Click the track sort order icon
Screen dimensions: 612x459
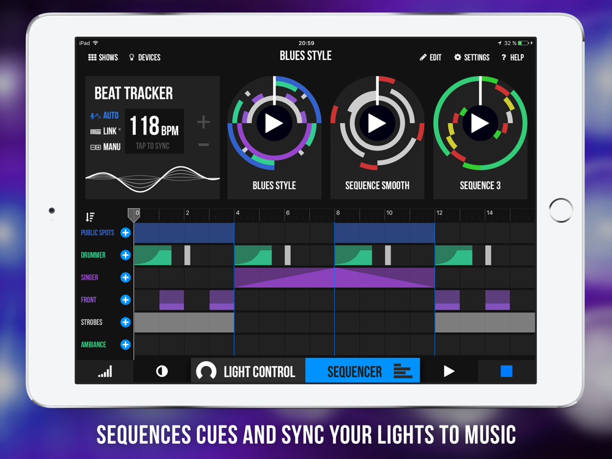[x=90, y=217]
